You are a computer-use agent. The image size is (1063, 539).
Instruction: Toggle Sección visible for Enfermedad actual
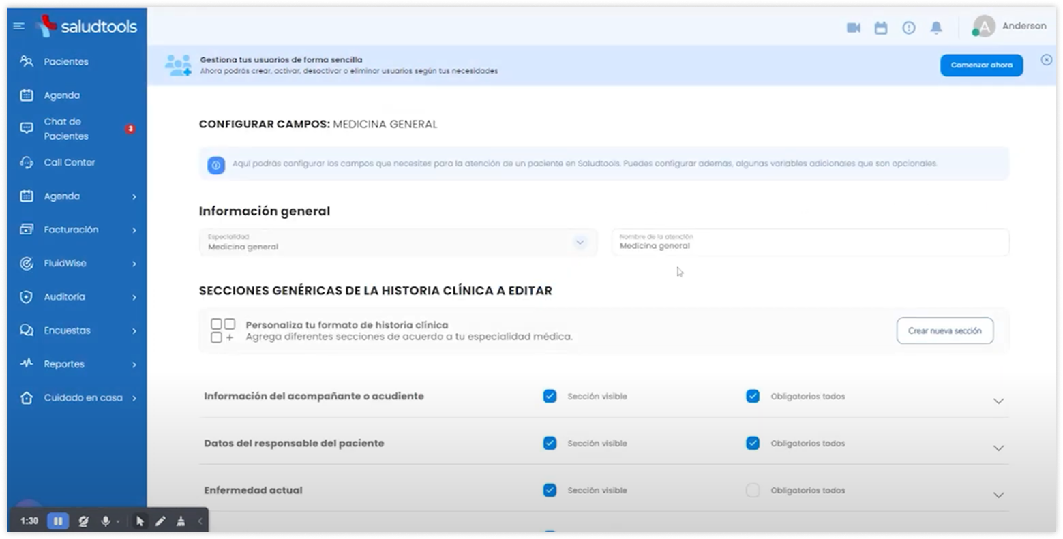coord(550,490)
